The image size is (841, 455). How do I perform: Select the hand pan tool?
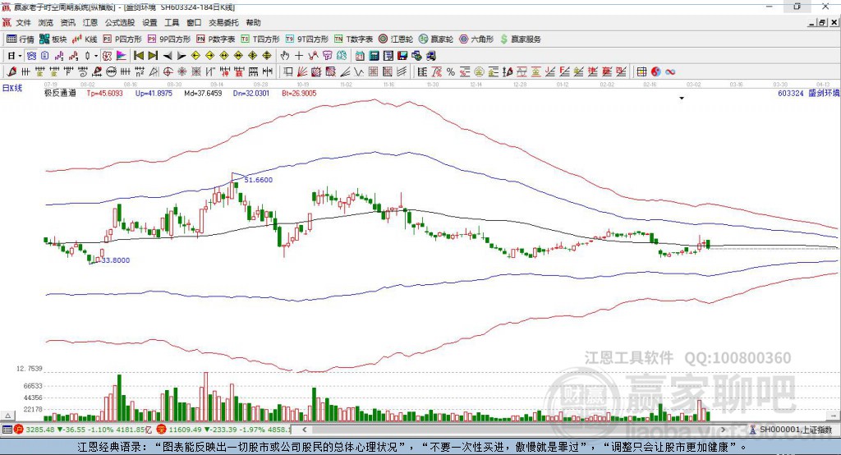[285, 56]
